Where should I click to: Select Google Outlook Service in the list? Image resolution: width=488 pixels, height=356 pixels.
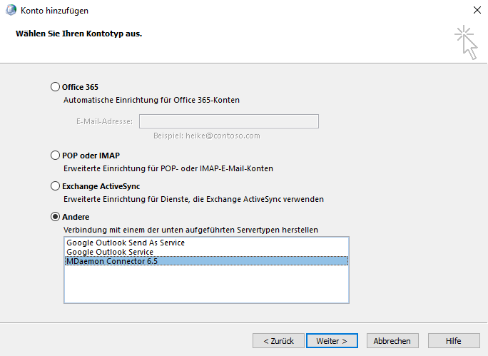point(109,252)
